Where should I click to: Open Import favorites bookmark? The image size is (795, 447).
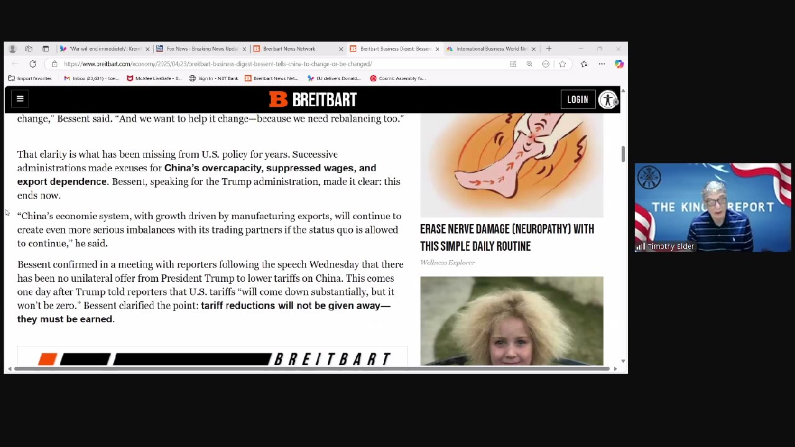[30, 78]
